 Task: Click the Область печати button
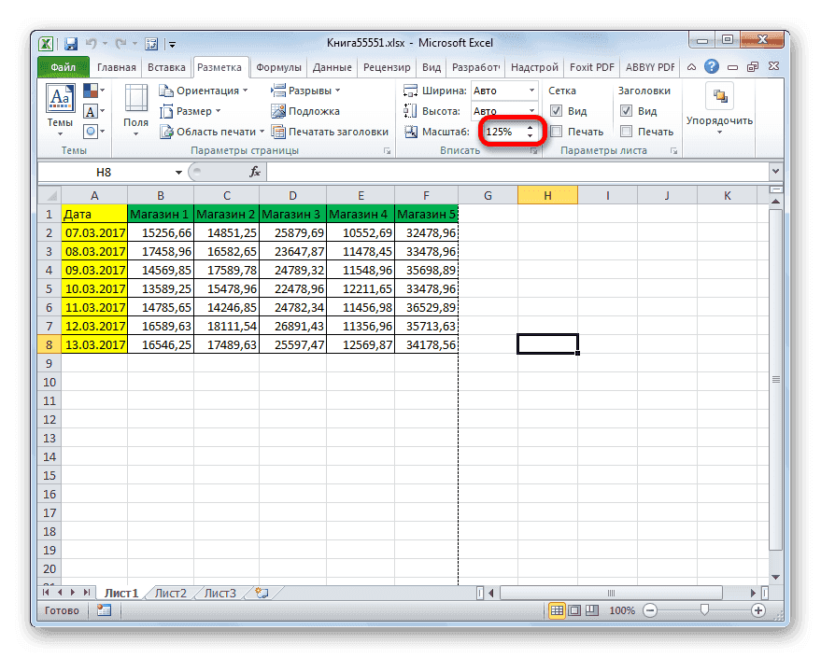pyautogui.click(x=215, y=131)
